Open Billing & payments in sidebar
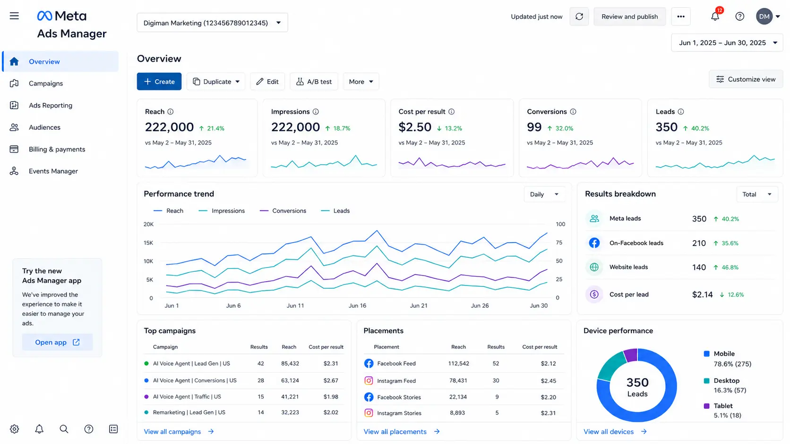The image size is (790, 444). [x=60, y=149]
